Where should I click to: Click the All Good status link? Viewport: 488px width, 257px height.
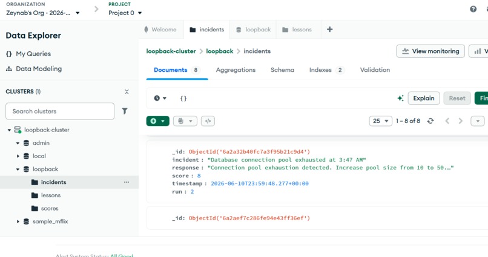(122, 255)
